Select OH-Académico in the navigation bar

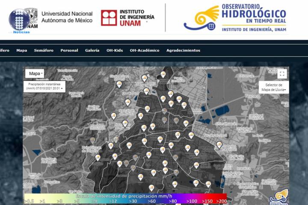point(145,50)
